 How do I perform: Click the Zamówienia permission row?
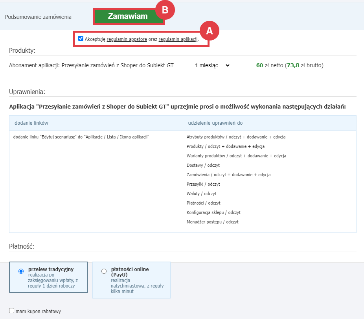[228, 175]
